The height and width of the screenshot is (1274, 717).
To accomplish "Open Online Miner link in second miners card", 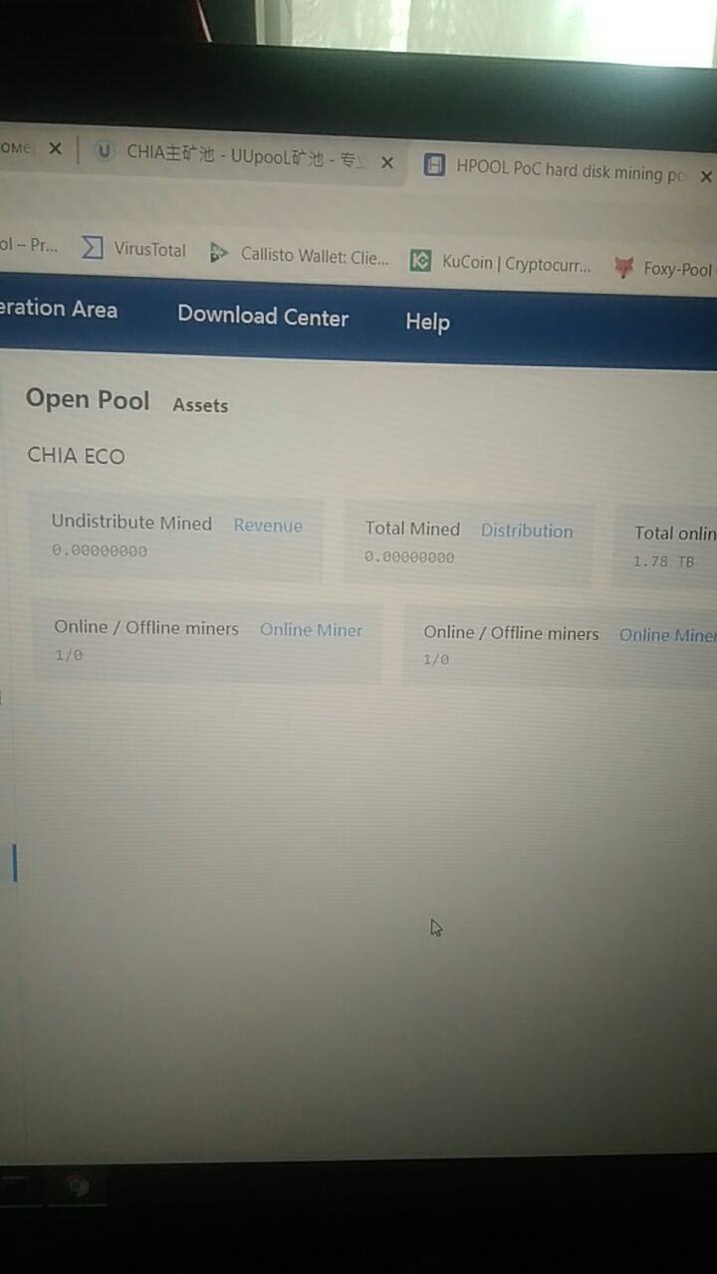I will pos(667,635).
